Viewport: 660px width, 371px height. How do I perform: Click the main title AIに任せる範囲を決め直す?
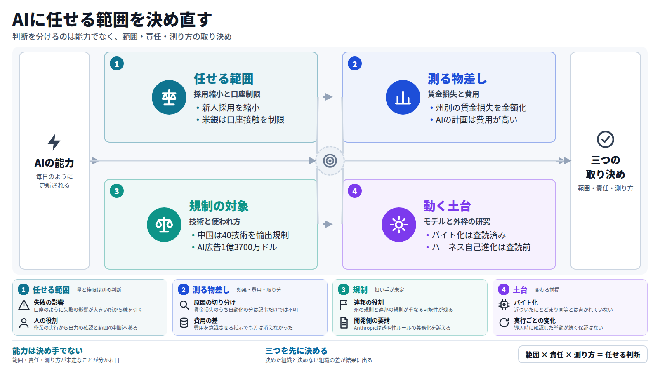pyautogui.click(x=112, y=19)
